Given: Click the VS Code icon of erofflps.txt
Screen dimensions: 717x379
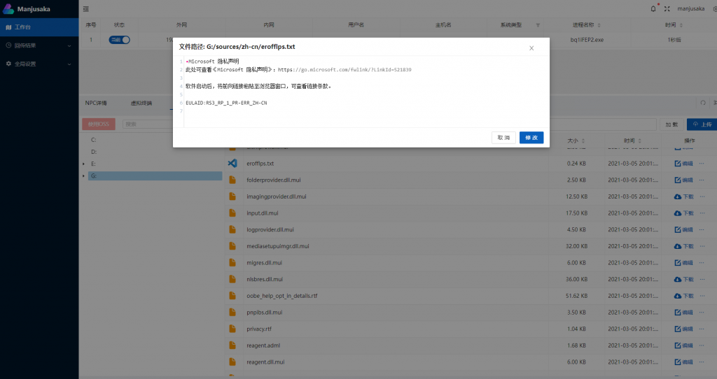Looking at the screenshot, I should [x=232, y=163].
